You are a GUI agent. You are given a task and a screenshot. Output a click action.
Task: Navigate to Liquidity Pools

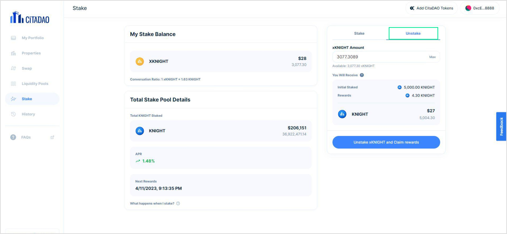32,84
